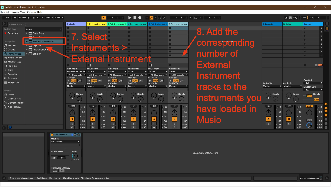Click the Hot-Swap icon on Ext. Instrument device
331x187 pixels.
[75, 135]
